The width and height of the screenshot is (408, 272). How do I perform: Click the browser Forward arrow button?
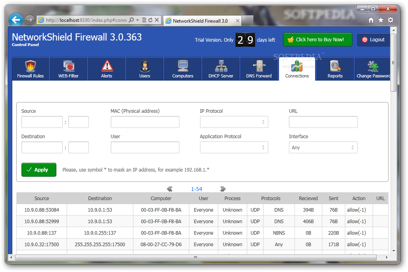[30, 20]
